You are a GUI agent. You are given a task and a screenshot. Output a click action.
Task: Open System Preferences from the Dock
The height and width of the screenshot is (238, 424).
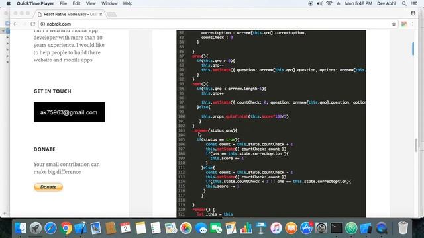pyautogui.click(x=321, y=228)
